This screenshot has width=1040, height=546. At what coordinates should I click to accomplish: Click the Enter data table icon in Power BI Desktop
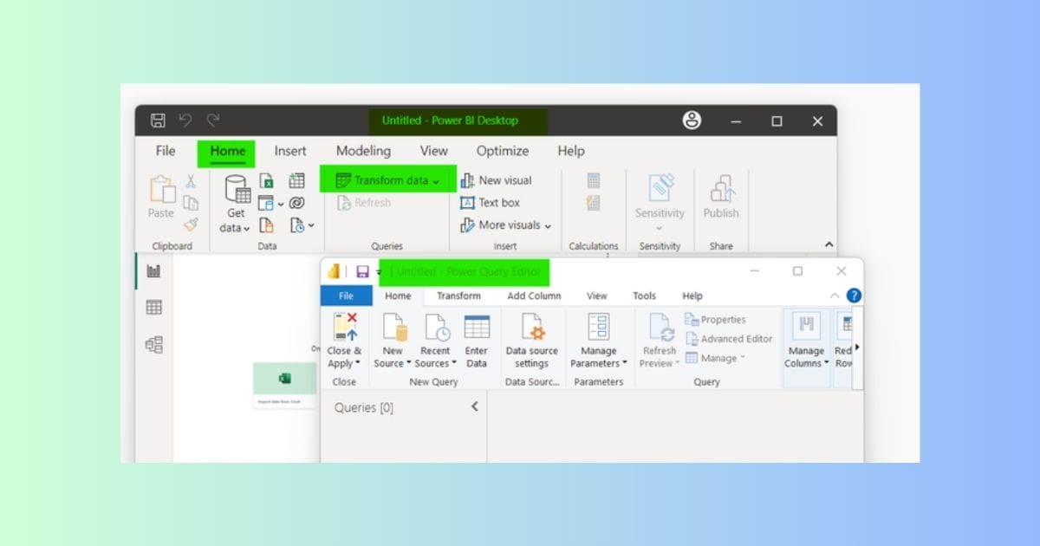click(296, 180)
